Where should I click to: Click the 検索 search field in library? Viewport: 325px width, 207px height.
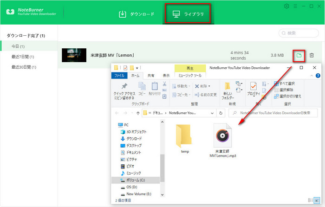[299, 33]
